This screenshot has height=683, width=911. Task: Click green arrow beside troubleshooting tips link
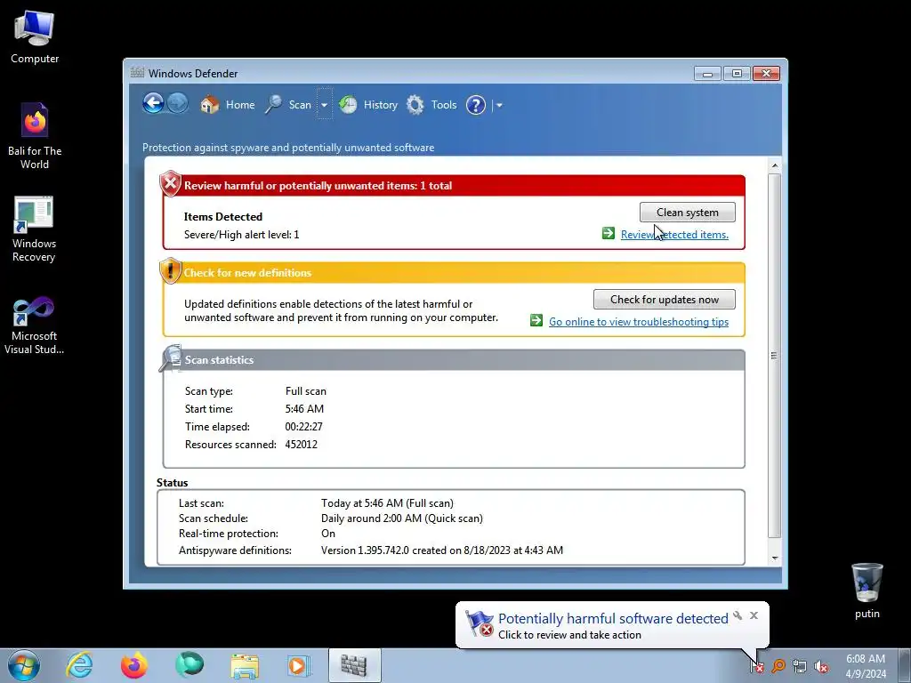tap(536, 320)
